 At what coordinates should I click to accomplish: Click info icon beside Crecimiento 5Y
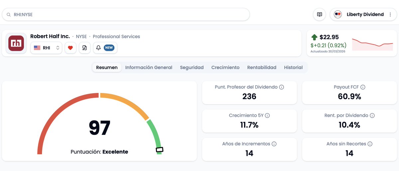pos(267,116)
